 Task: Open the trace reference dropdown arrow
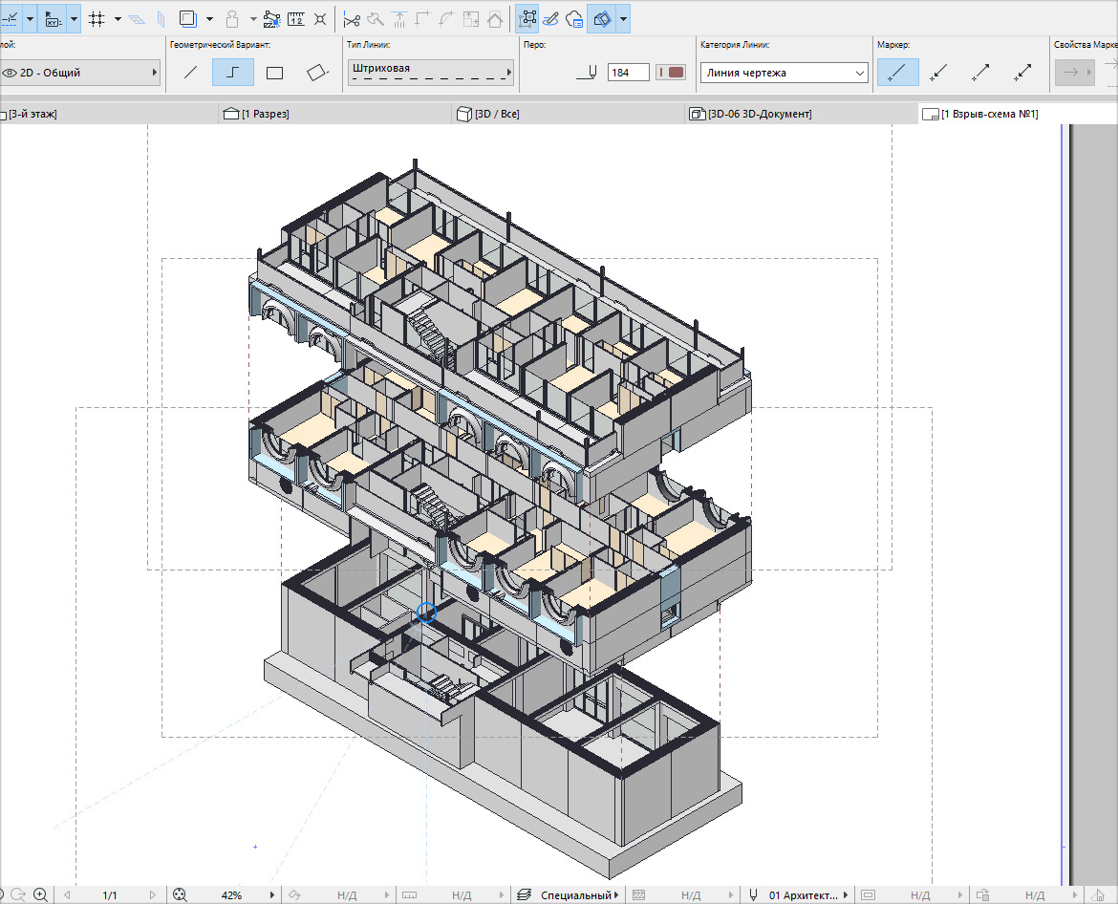point(209,19)
